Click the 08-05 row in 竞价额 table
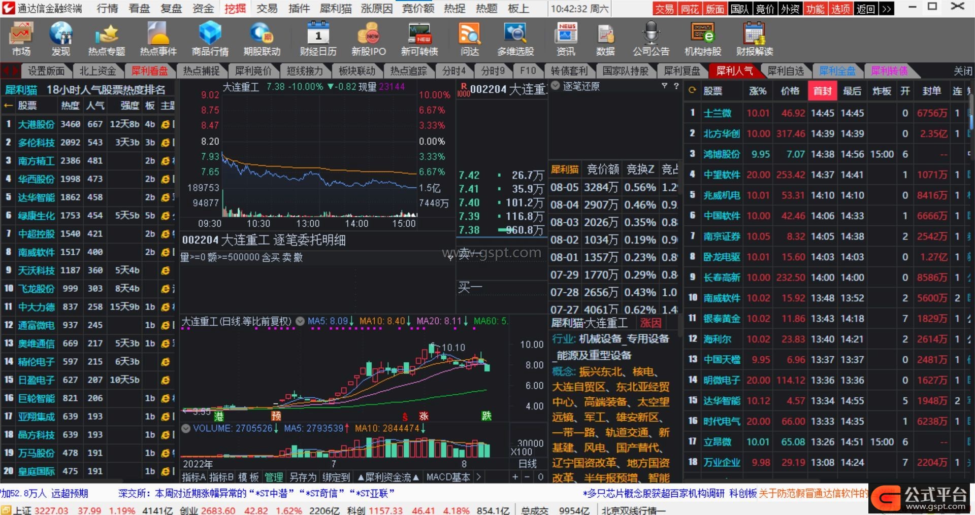The height and width of the screenshot is (515, 975). click(x=614, y=188)
